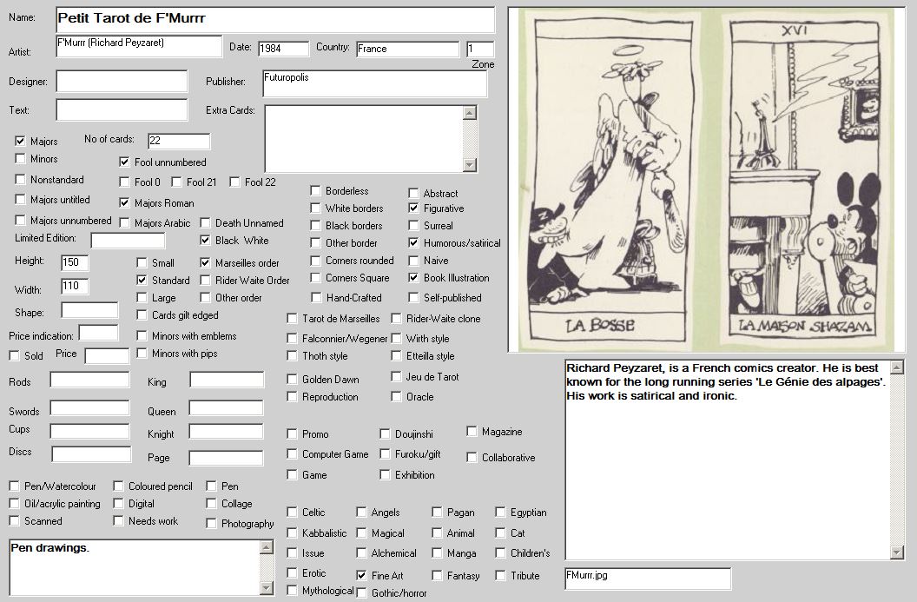Disable the Humorous/satirical checkbox

coord(414,243)
